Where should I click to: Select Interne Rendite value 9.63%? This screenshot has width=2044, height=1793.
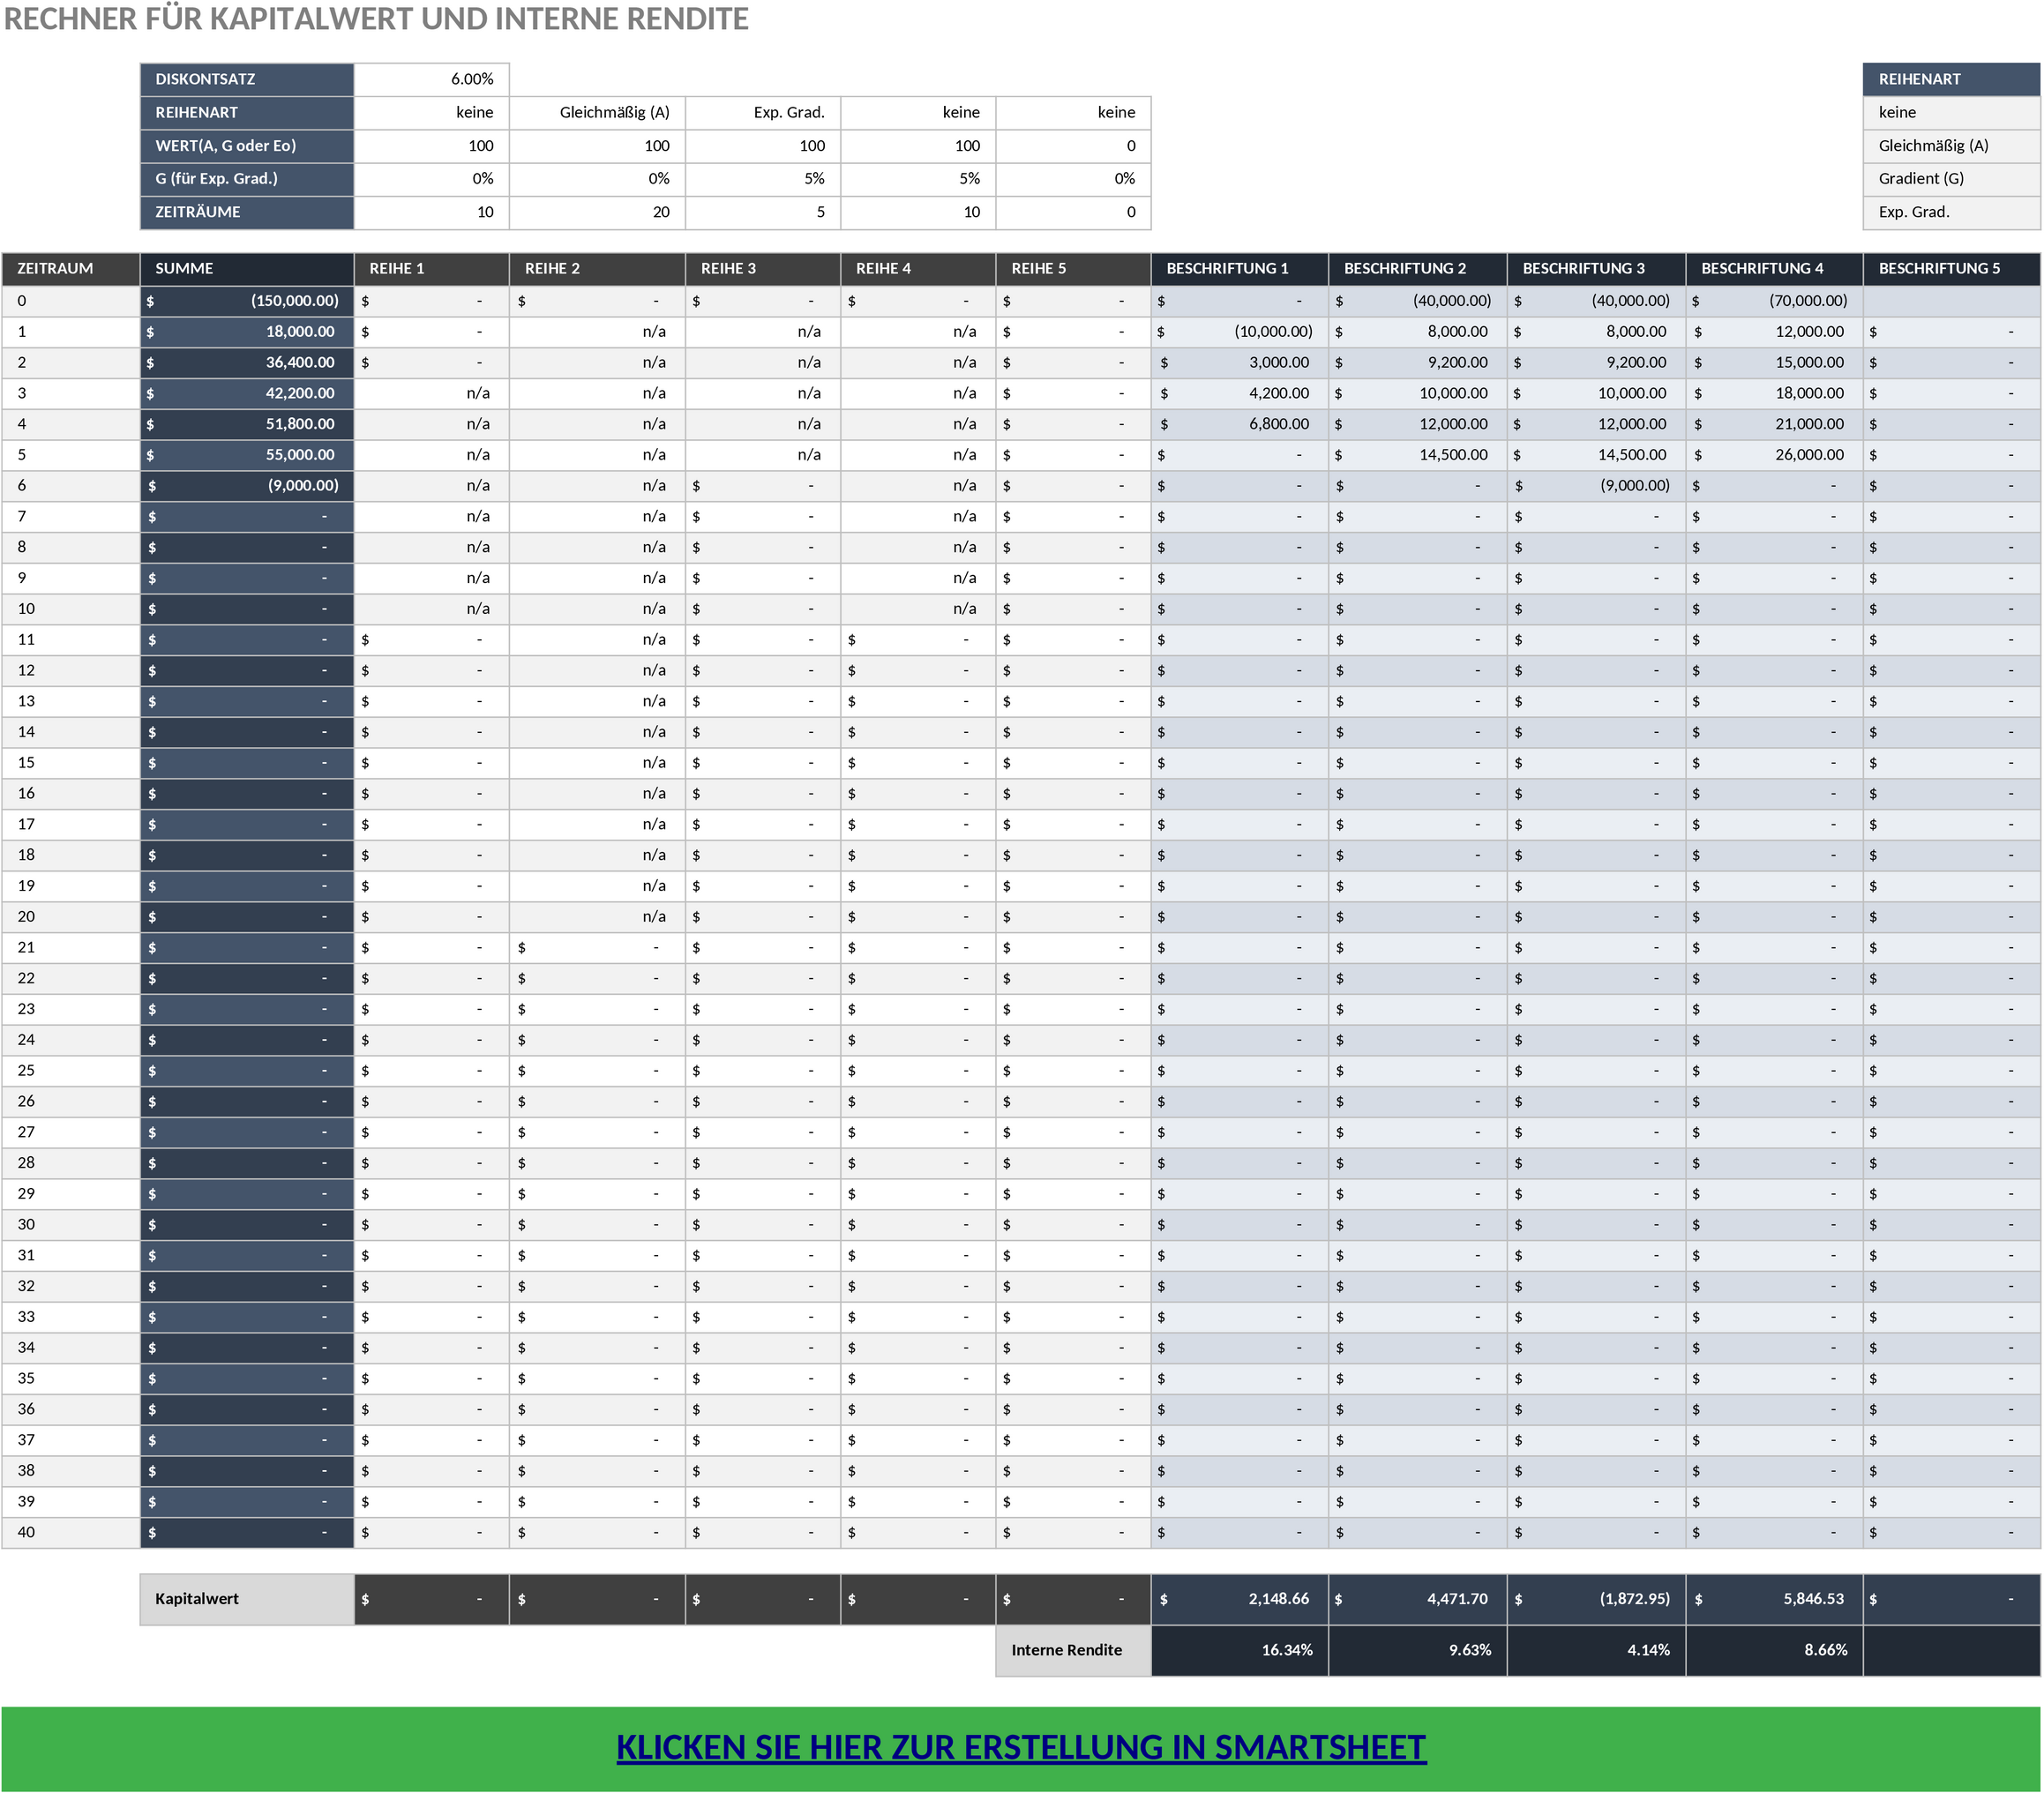tap(1418, 1650)
